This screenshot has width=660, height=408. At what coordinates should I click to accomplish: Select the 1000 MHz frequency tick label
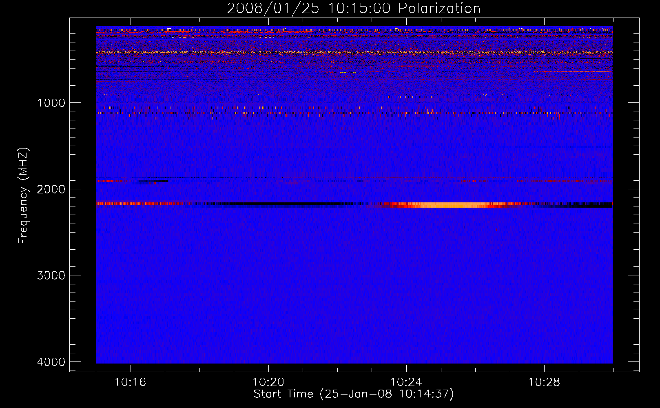(51, 103)
